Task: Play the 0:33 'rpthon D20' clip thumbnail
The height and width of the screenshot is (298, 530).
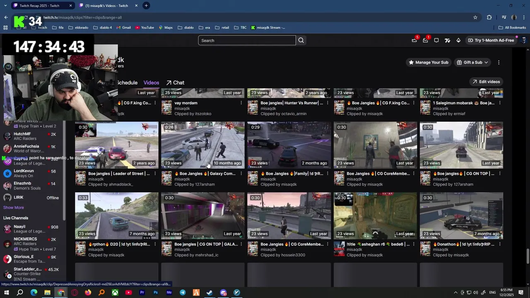Action: pyautogui.click(x=117, y=216)
